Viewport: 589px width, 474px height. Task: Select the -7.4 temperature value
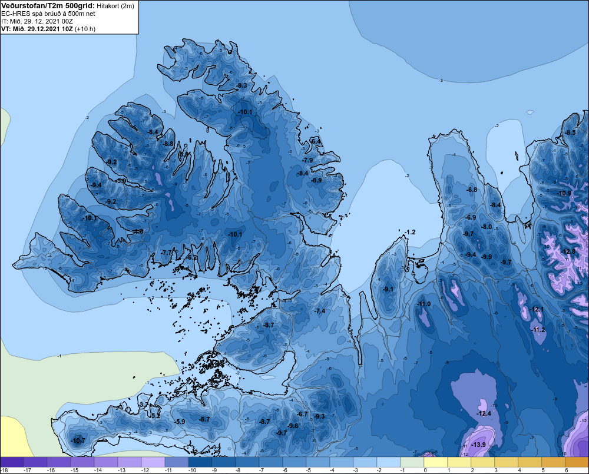point(320,311)
